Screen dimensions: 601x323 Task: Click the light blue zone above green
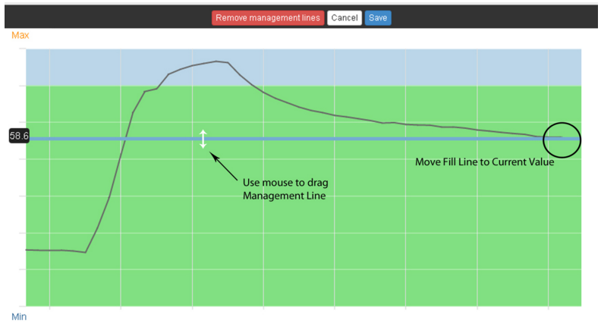coord(379,67)
